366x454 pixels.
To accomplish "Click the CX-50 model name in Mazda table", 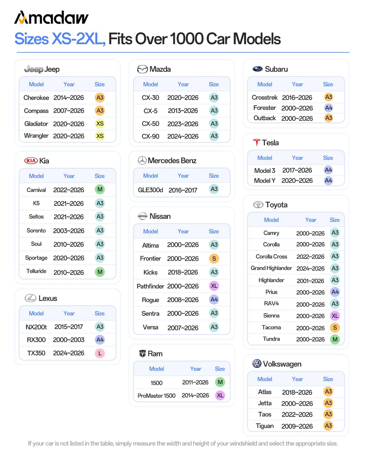I will pos(150,124).
